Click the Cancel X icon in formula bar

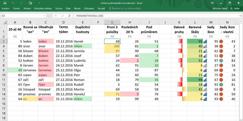click(56, 16)
